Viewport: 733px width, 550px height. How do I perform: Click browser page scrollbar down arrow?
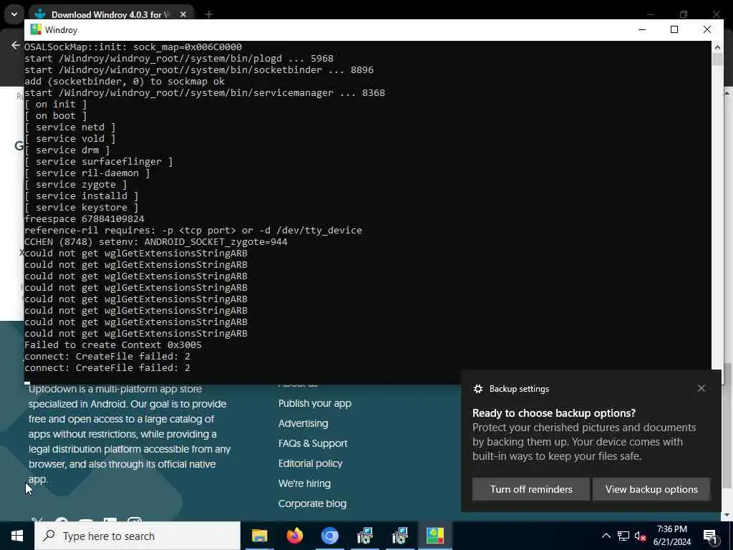click(727, 516)
